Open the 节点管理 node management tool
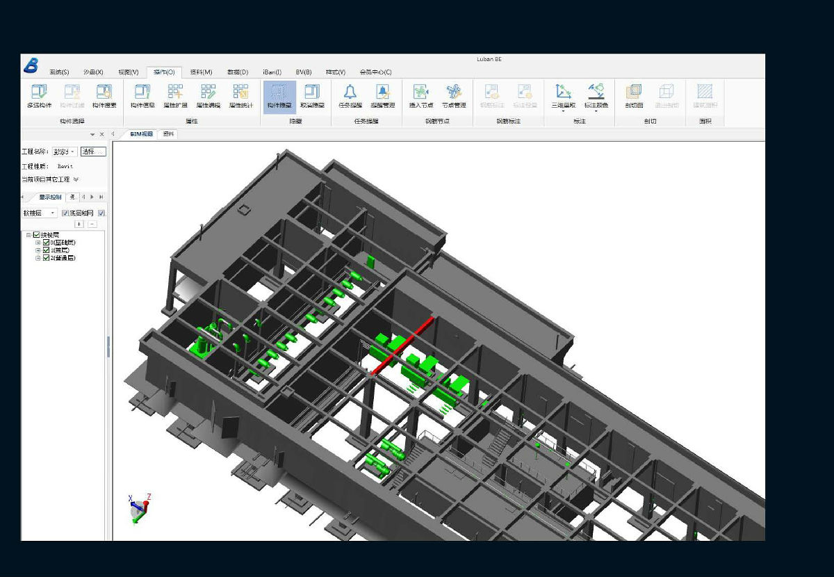834x577 pixels. (454, 96)
